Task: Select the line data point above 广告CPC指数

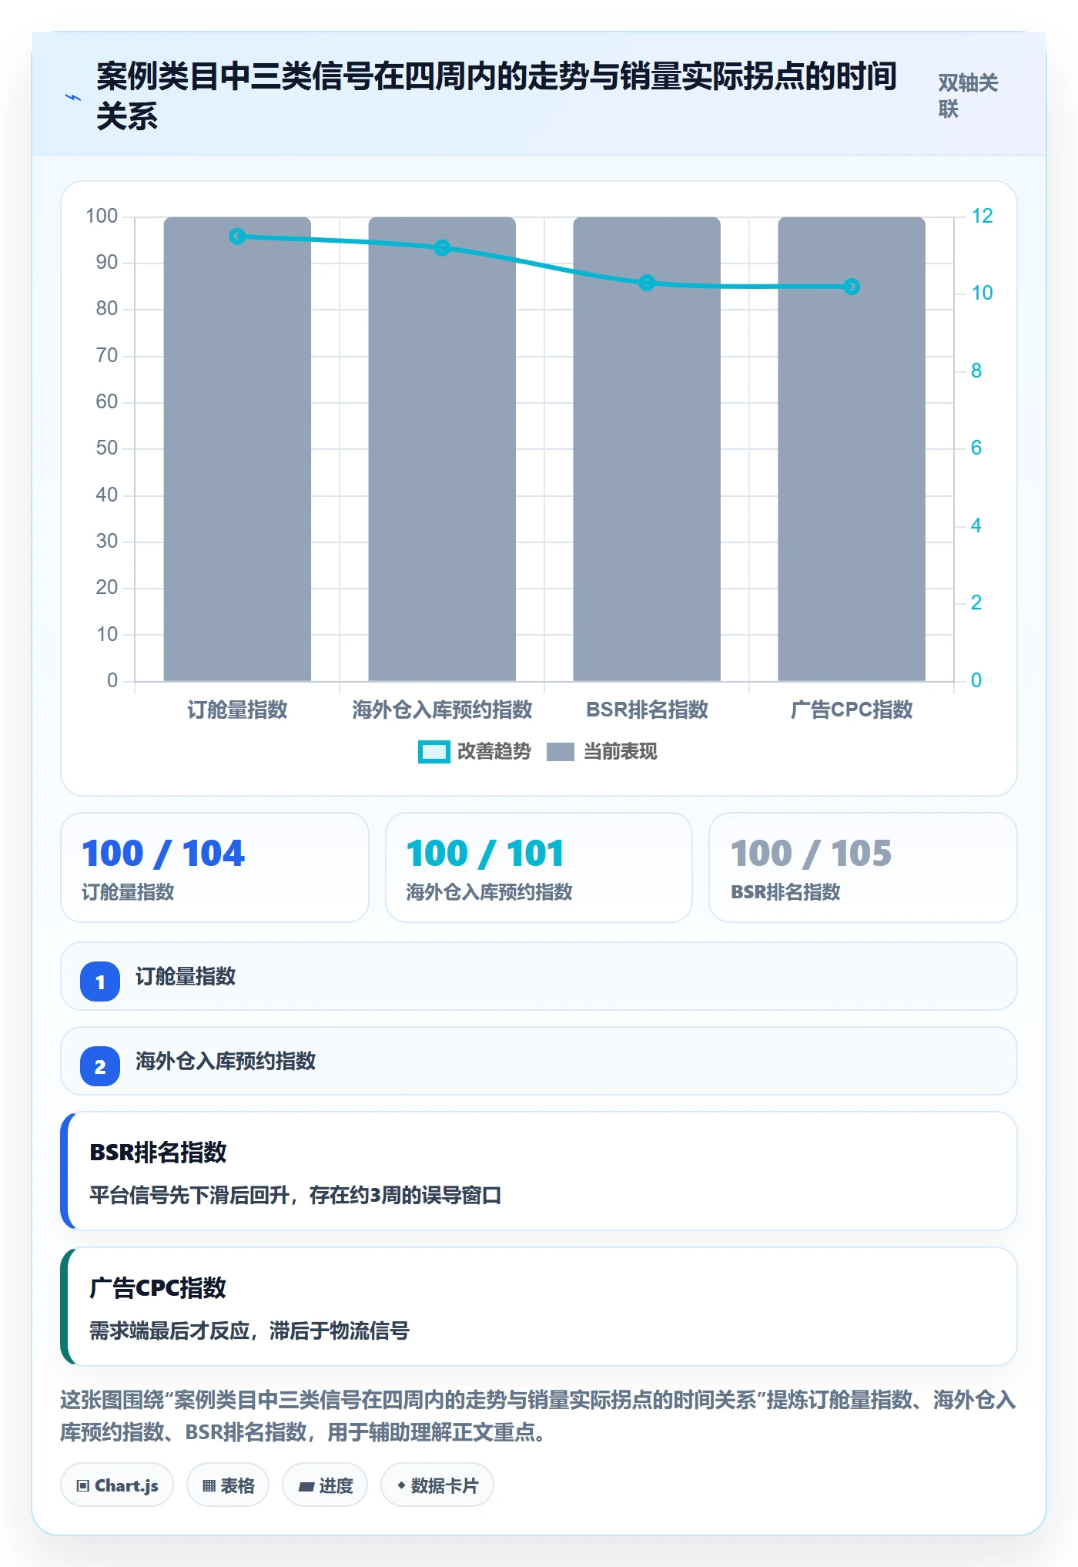Action: point(851,287)
